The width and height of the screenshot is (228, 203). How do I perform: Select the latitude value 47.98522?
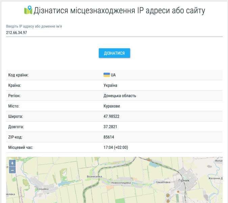(x=111, y=116)
